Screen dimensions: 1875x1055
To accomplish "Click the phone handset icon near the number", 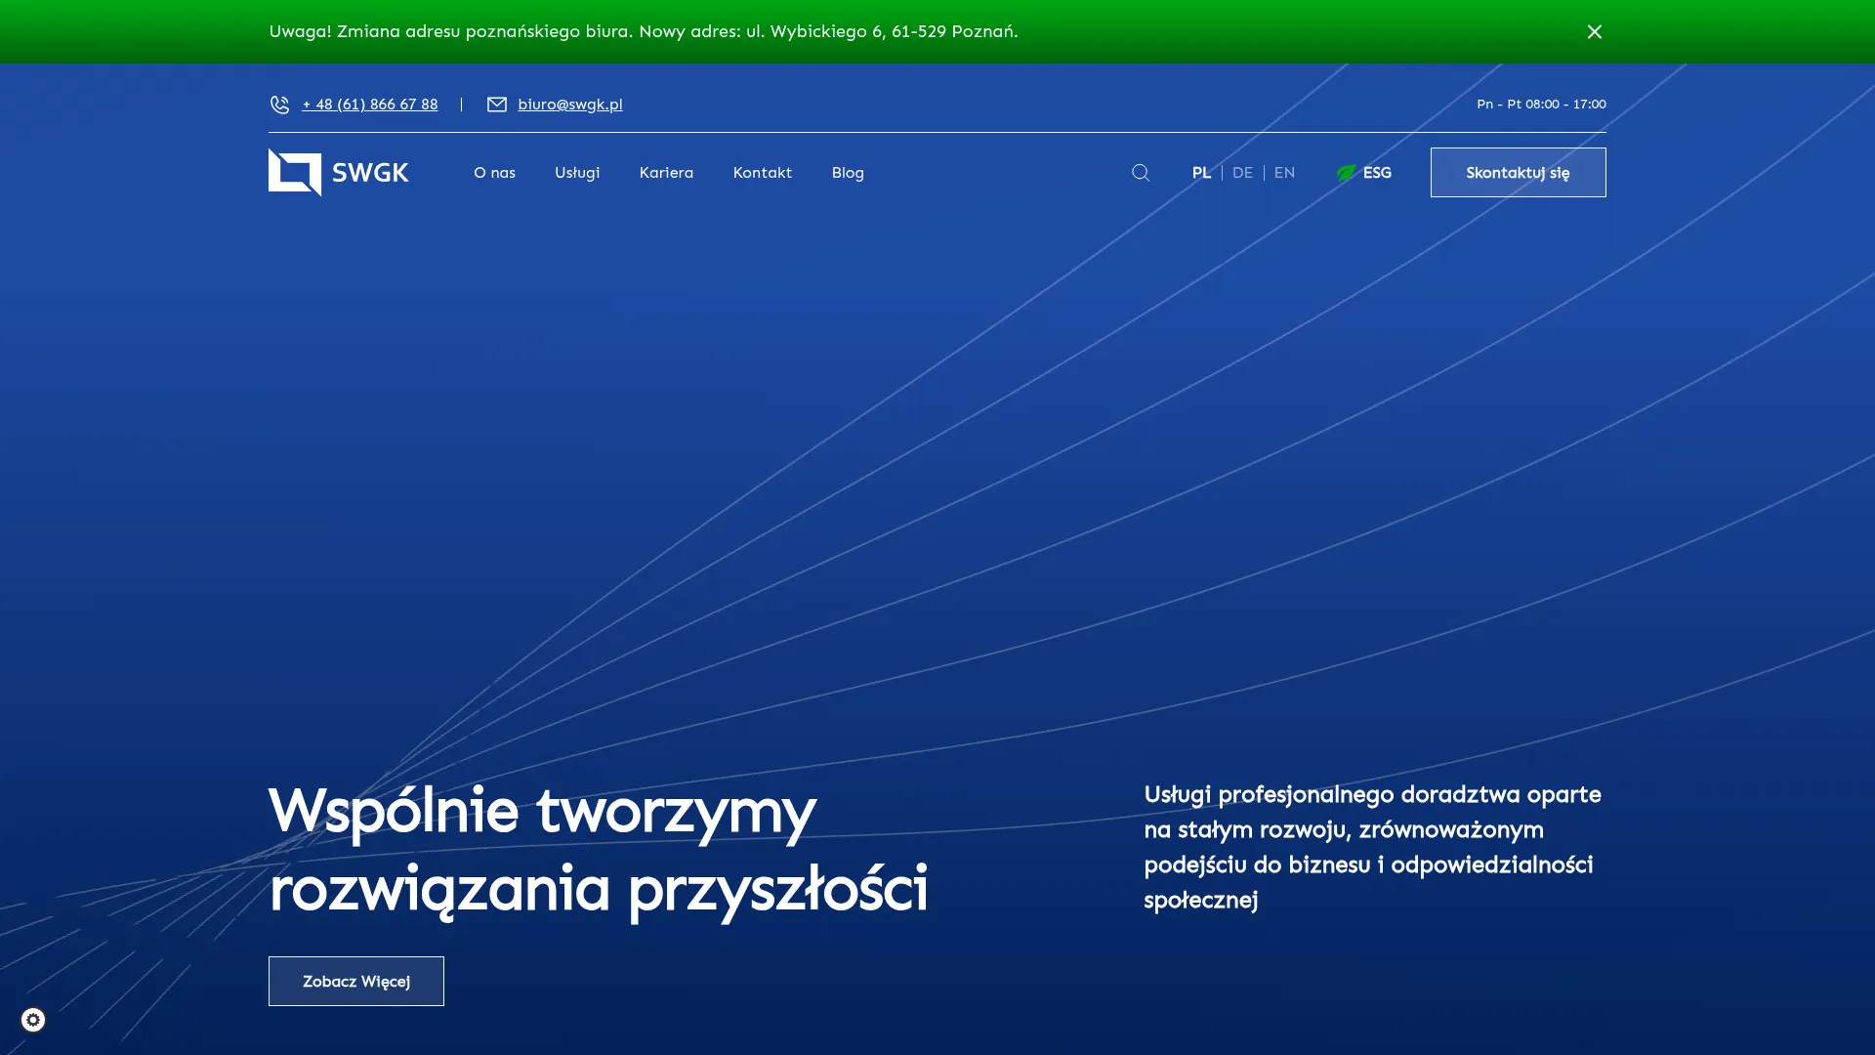I will pos(280,105).
